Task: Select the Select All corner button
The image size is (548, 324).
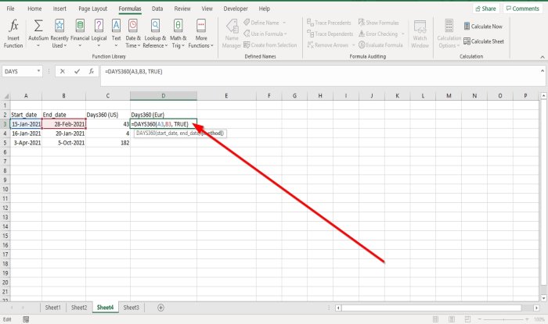Action: pyautogui.click(x=5, y=96)
